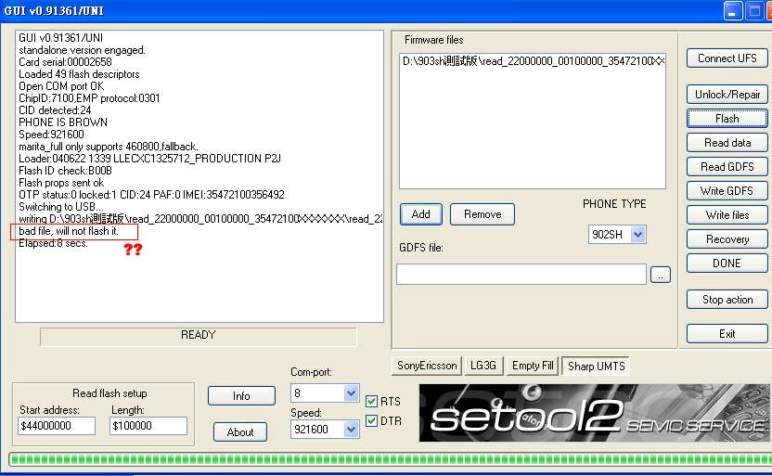Open the Empty Fill tab
This screenshot has height=476, width=772.
(532, 366)
